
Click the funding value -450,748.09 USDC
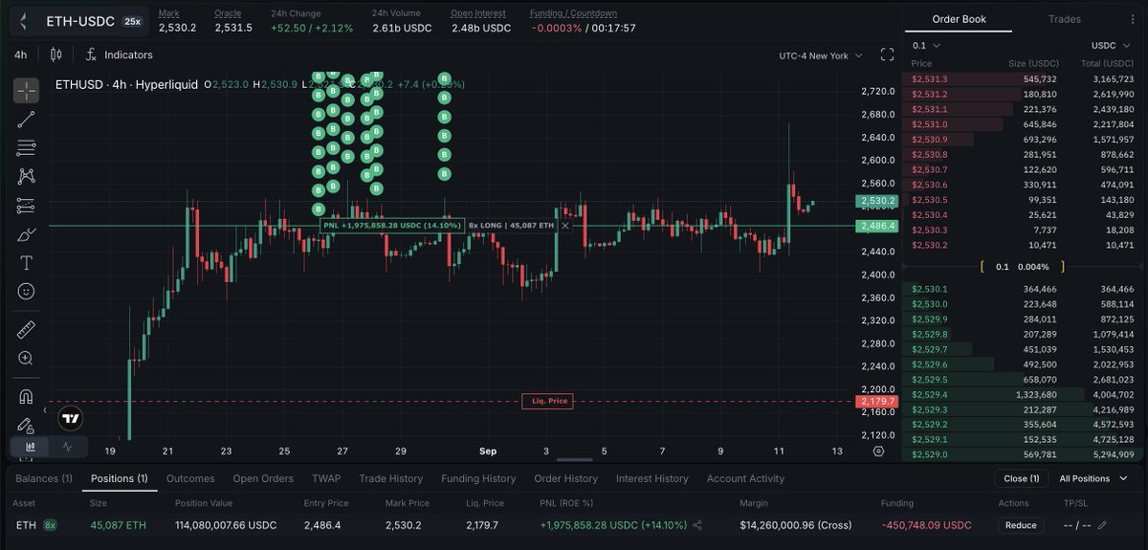point(926,525)
